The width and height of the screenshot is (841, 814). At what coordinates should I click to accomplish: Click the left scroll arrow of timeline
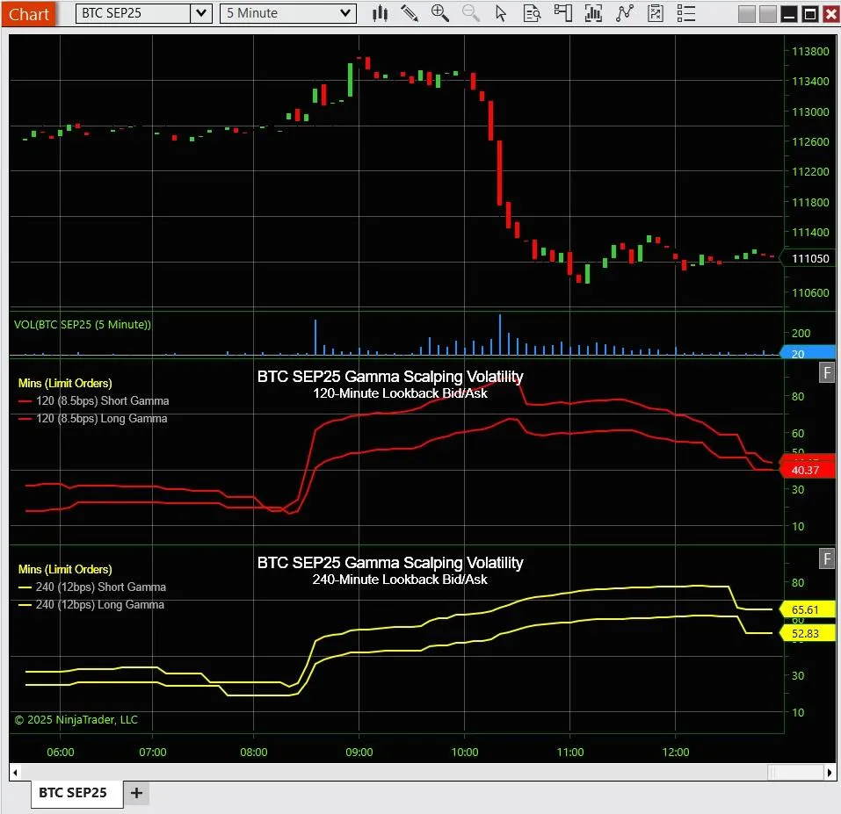point(15,773)
